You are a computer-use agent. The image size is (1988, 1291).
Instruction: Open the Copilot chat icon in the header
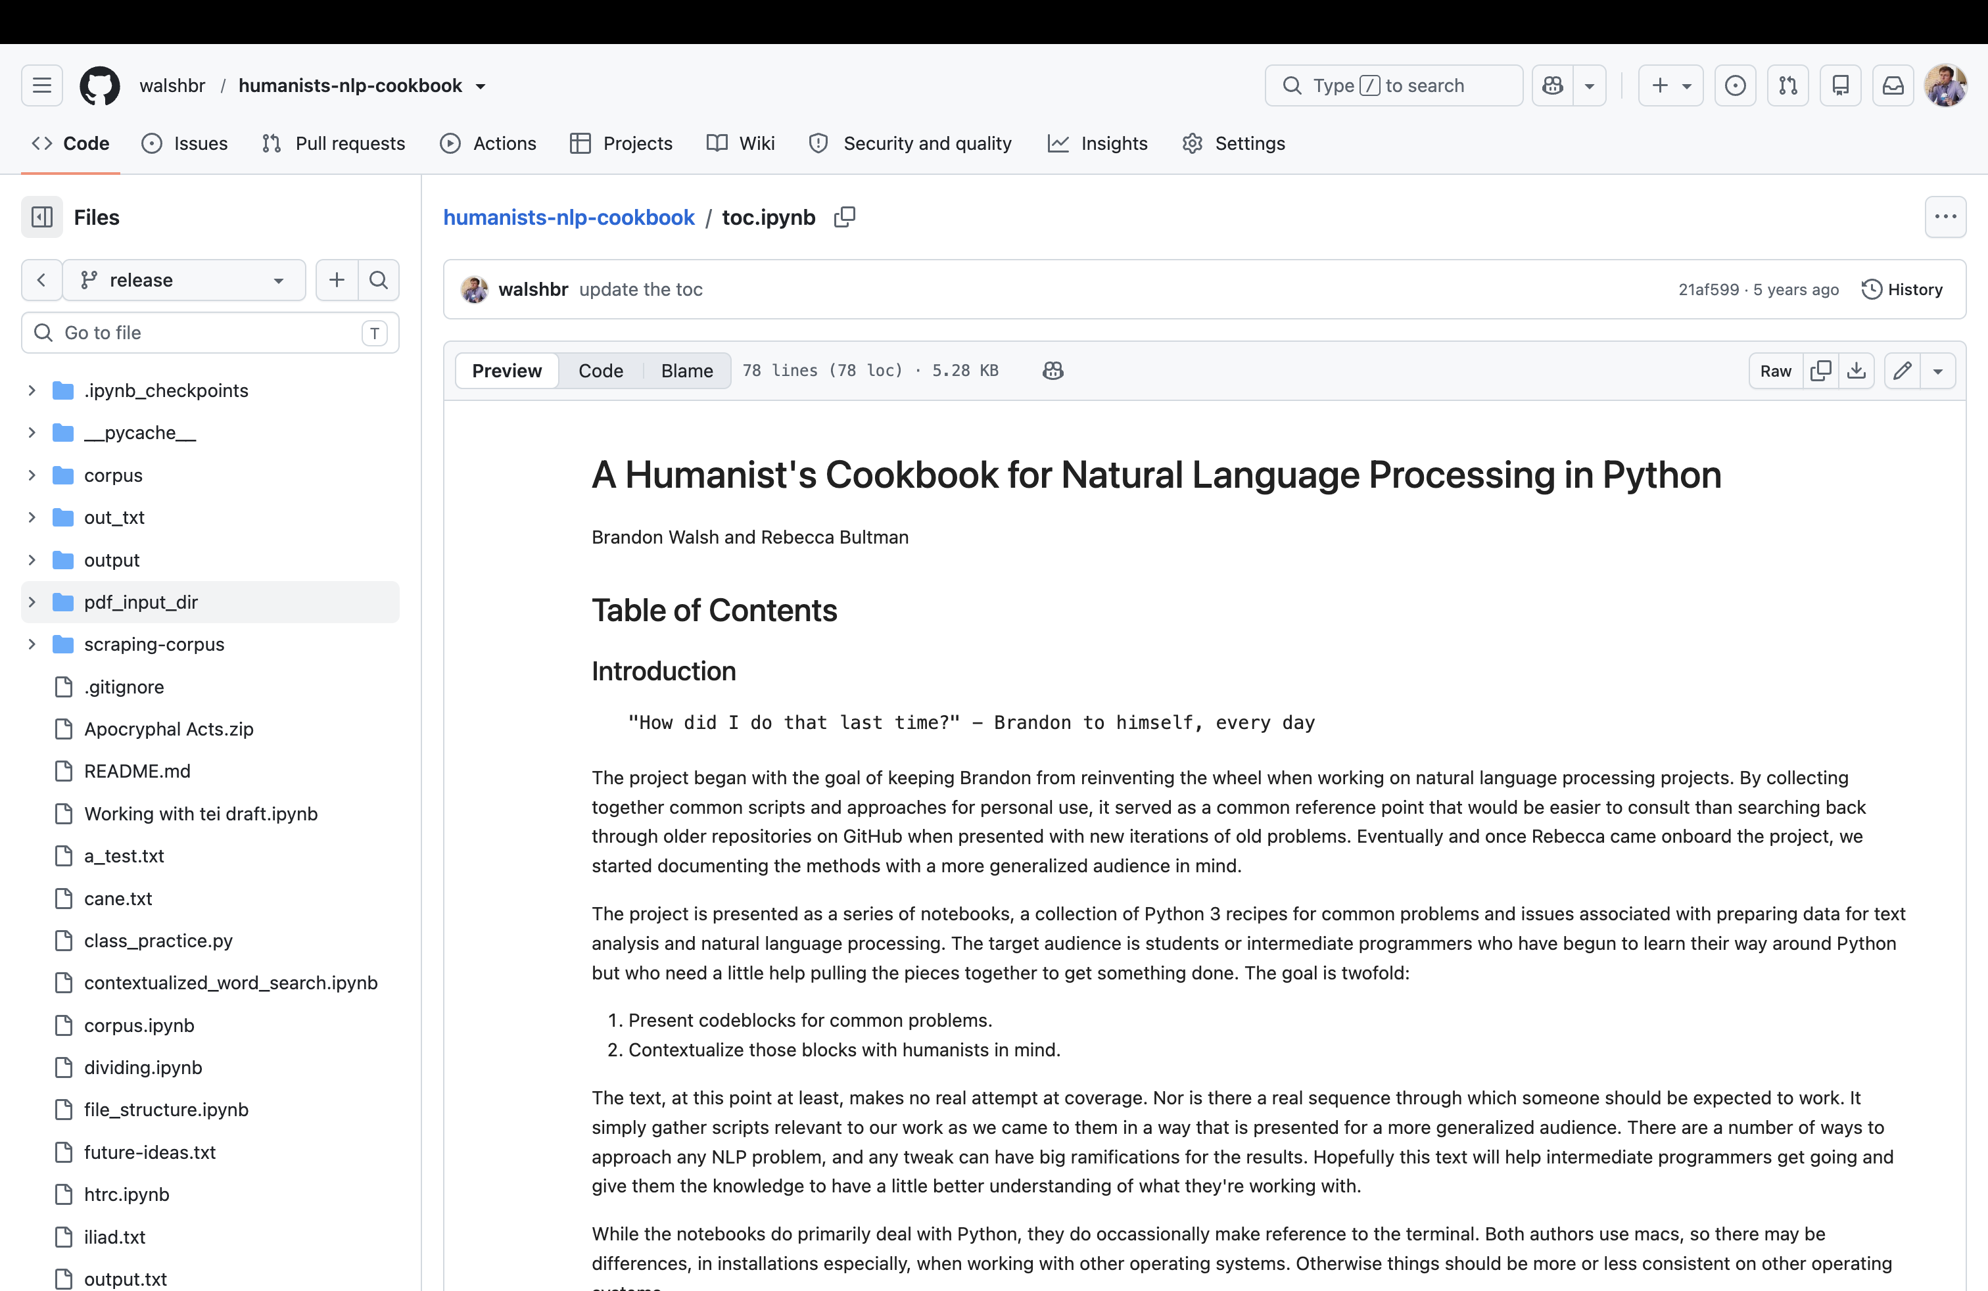coord(1553,85)
